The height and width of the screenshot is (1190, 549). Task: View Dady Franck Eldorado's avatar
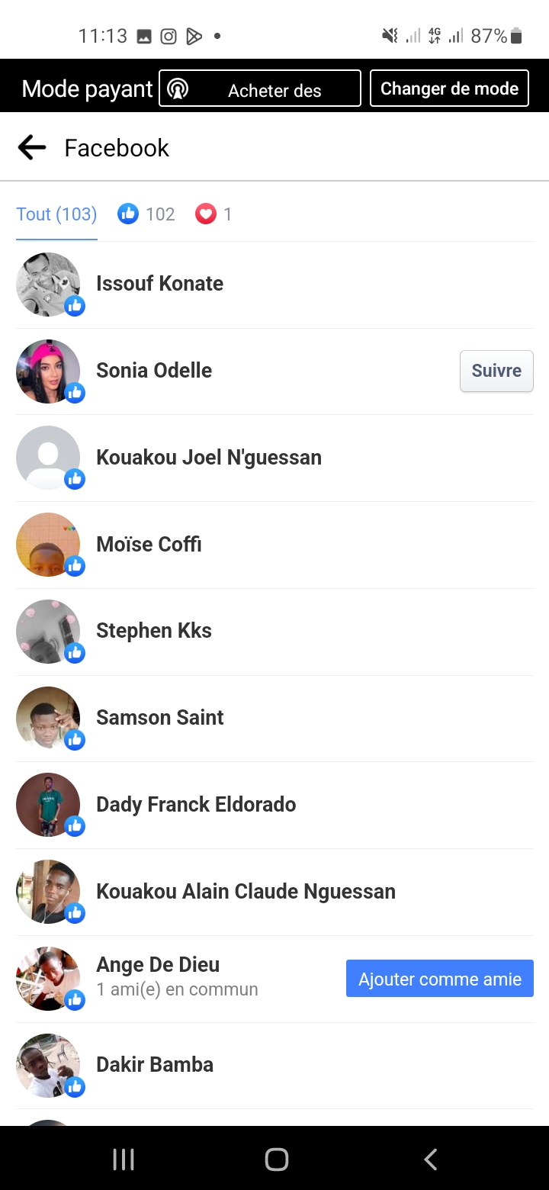[x=48, y=805]
